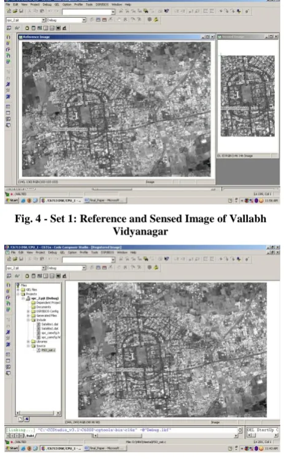Image resolution: width=284 pixels, height=459 pixels.
Task: Click Open file icon in Registered Image screenshot
Action: 15,259
